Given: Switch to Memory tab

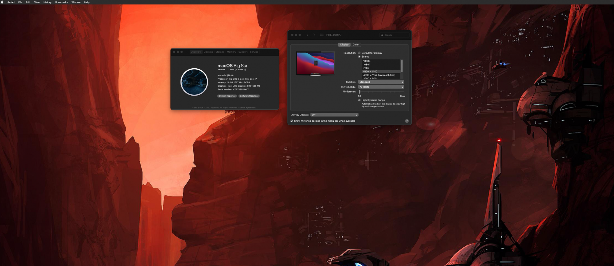Looking at the screenshot, I should pos(231,52).
